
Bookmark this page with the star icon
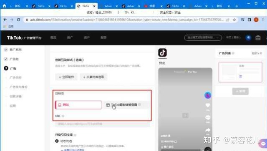[x=234, y=20]
